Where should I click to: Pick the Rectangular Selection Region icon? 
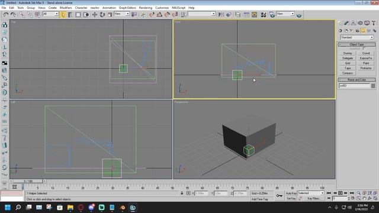(x=78, y=15)
